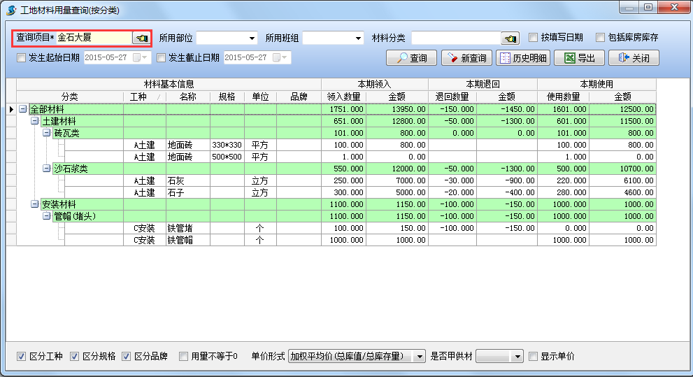Click the application icon in title bar

12,9
